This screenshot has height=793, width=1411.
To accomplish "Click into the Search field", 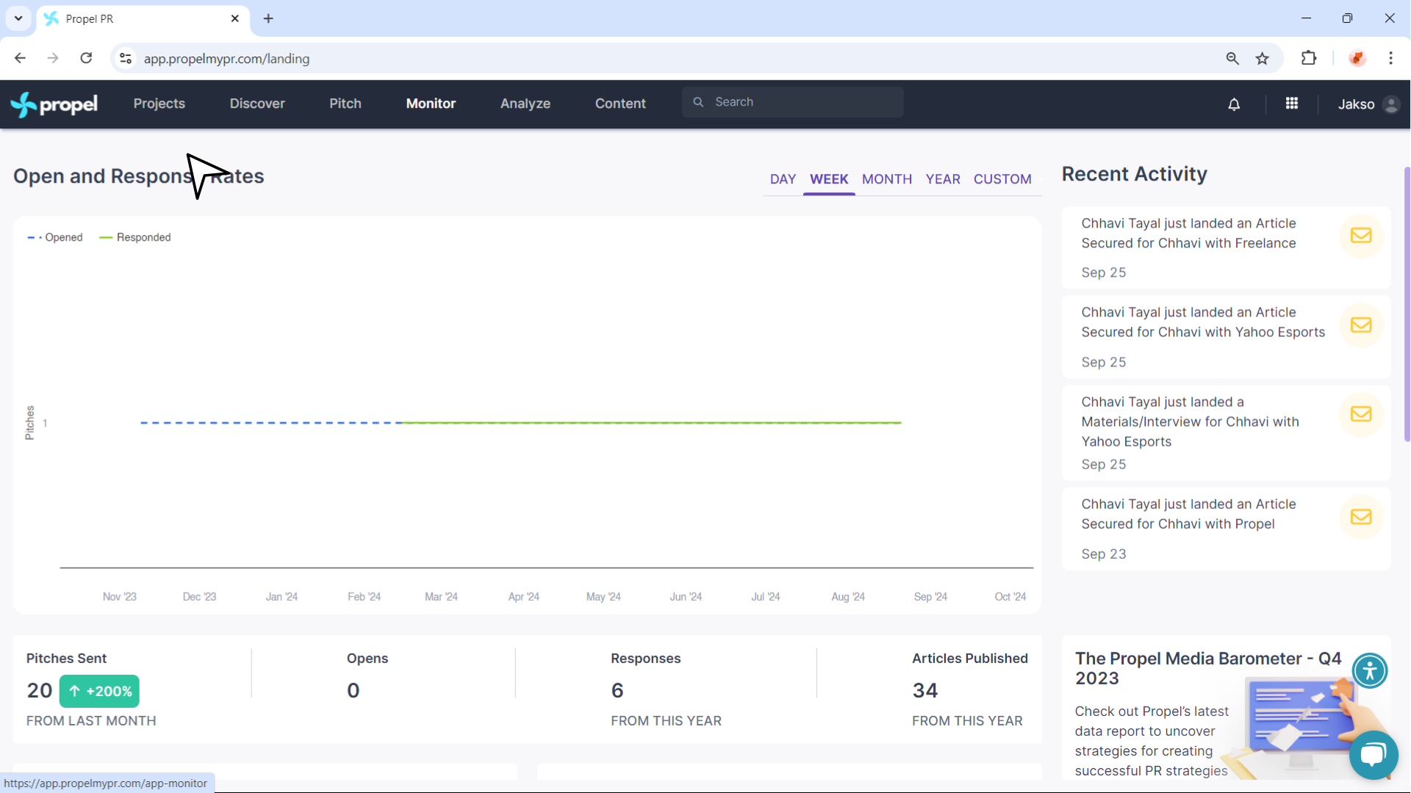I will coord(793,102).
